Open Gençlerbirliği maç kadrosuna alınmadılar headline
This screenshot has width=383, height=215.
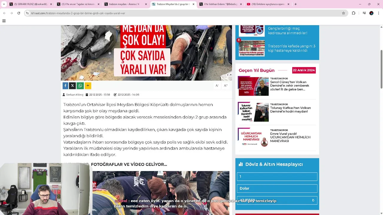pos(288,31)
